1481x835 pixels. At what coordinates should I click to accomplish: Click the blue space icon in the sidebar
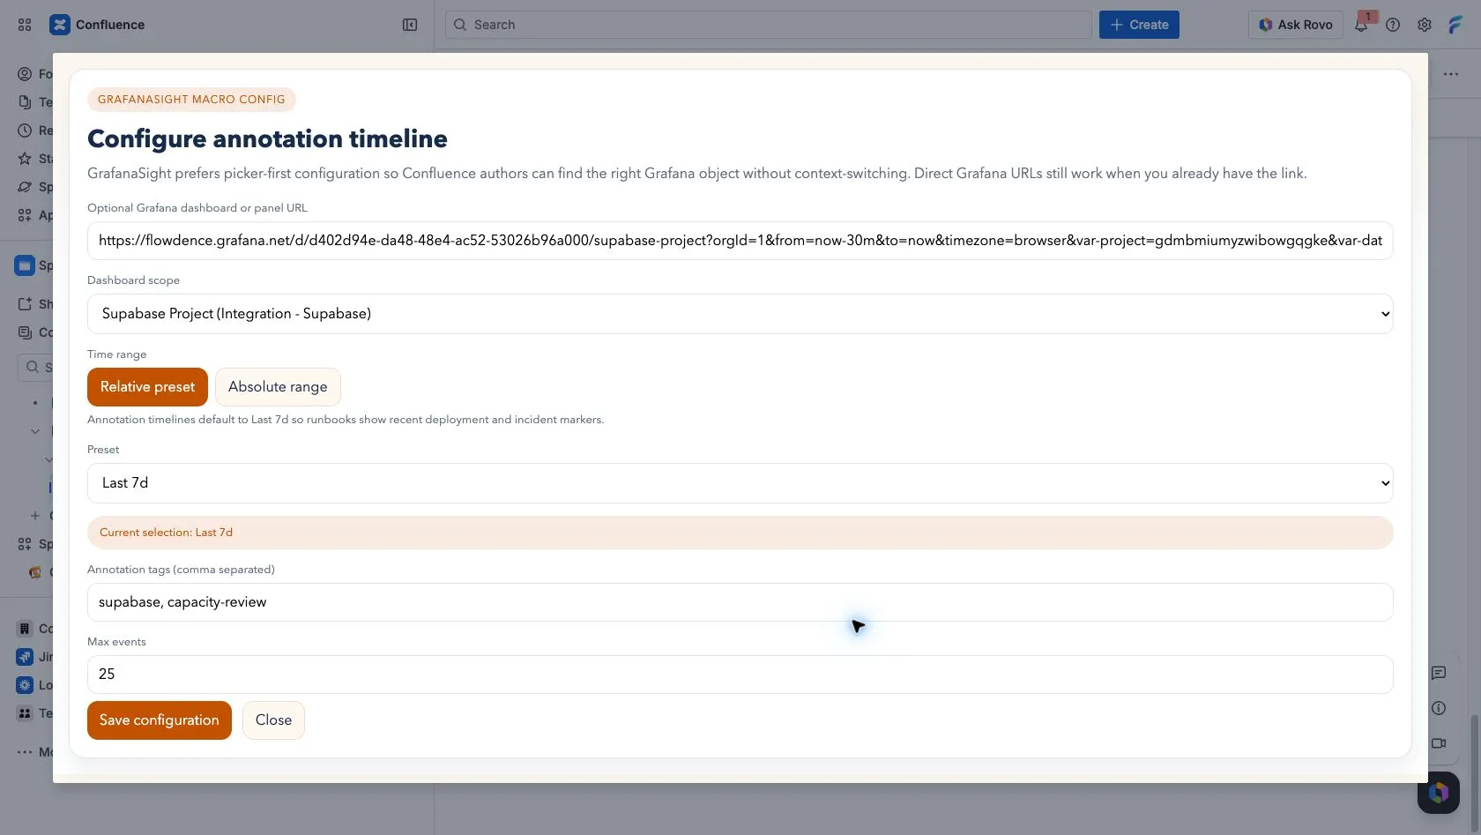(25, 265)
